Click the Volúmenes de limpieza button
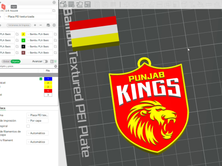Viewport: 222px width, 166px height. (x=19, y=25)
